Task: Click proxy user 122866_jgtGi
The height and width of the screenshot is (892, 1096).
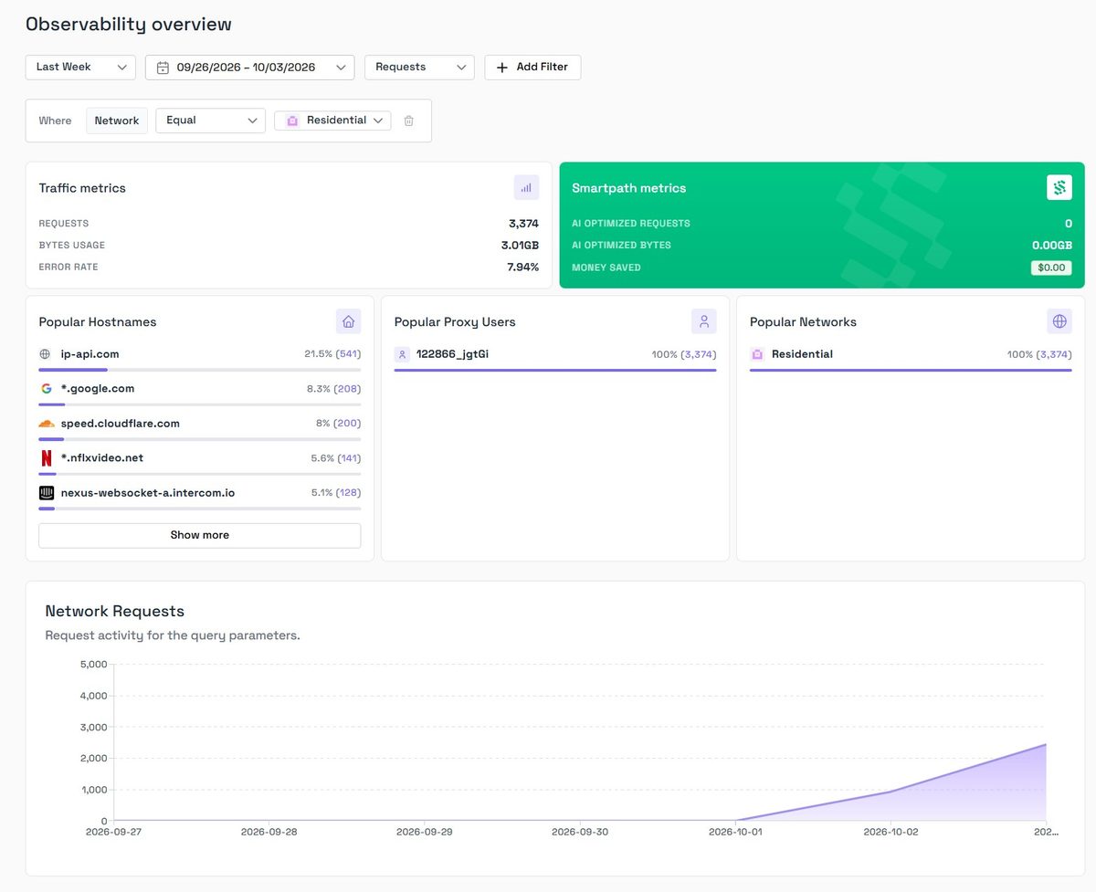Action: 452,354
